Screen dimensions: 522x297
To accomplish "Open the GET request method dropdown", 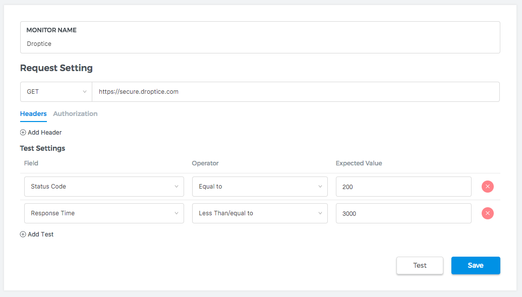I will (56, 92).
